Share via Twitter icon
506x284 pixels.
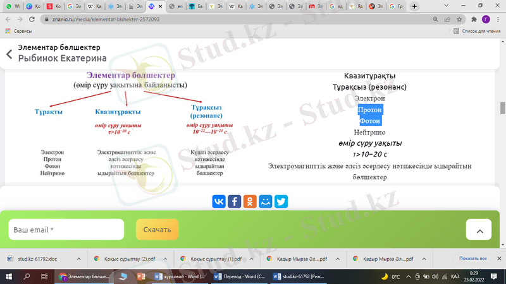pyautogui.click(x=281, y=201)
